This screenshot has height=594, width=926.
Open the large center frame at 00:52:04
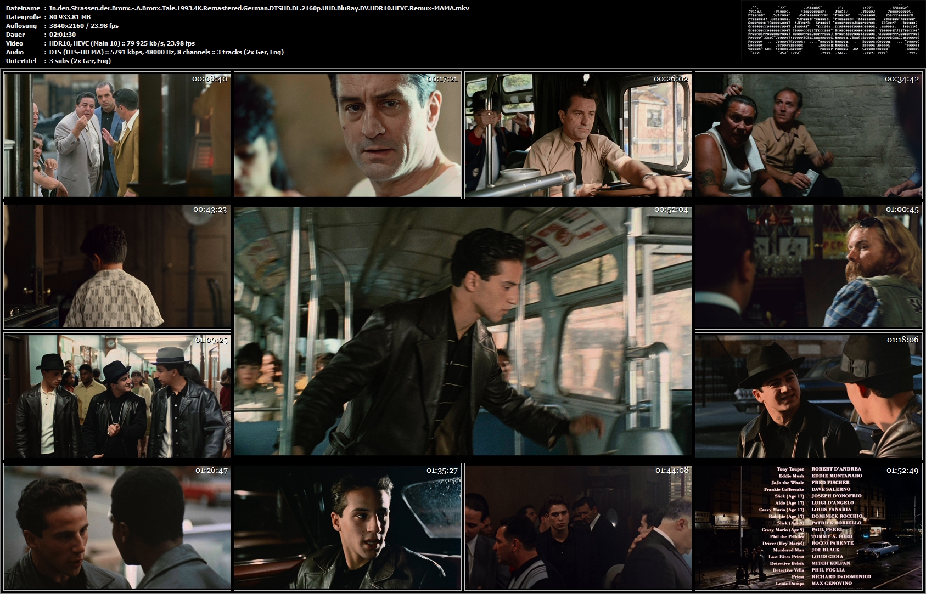pos(463,331)
